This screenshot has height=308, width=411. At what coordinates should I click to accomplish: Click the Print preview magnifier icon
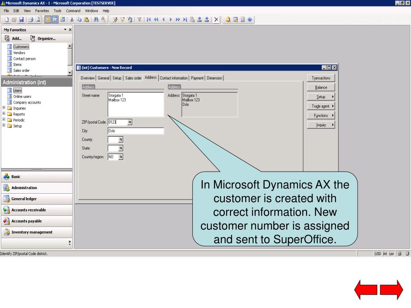(x=38, y=20)
